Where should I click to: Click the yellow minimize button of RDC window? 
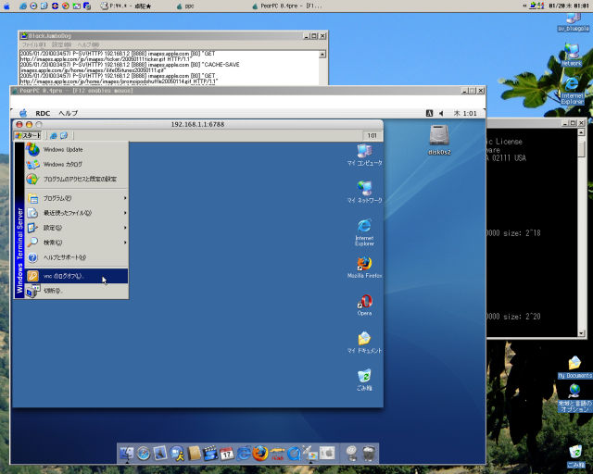29,124
